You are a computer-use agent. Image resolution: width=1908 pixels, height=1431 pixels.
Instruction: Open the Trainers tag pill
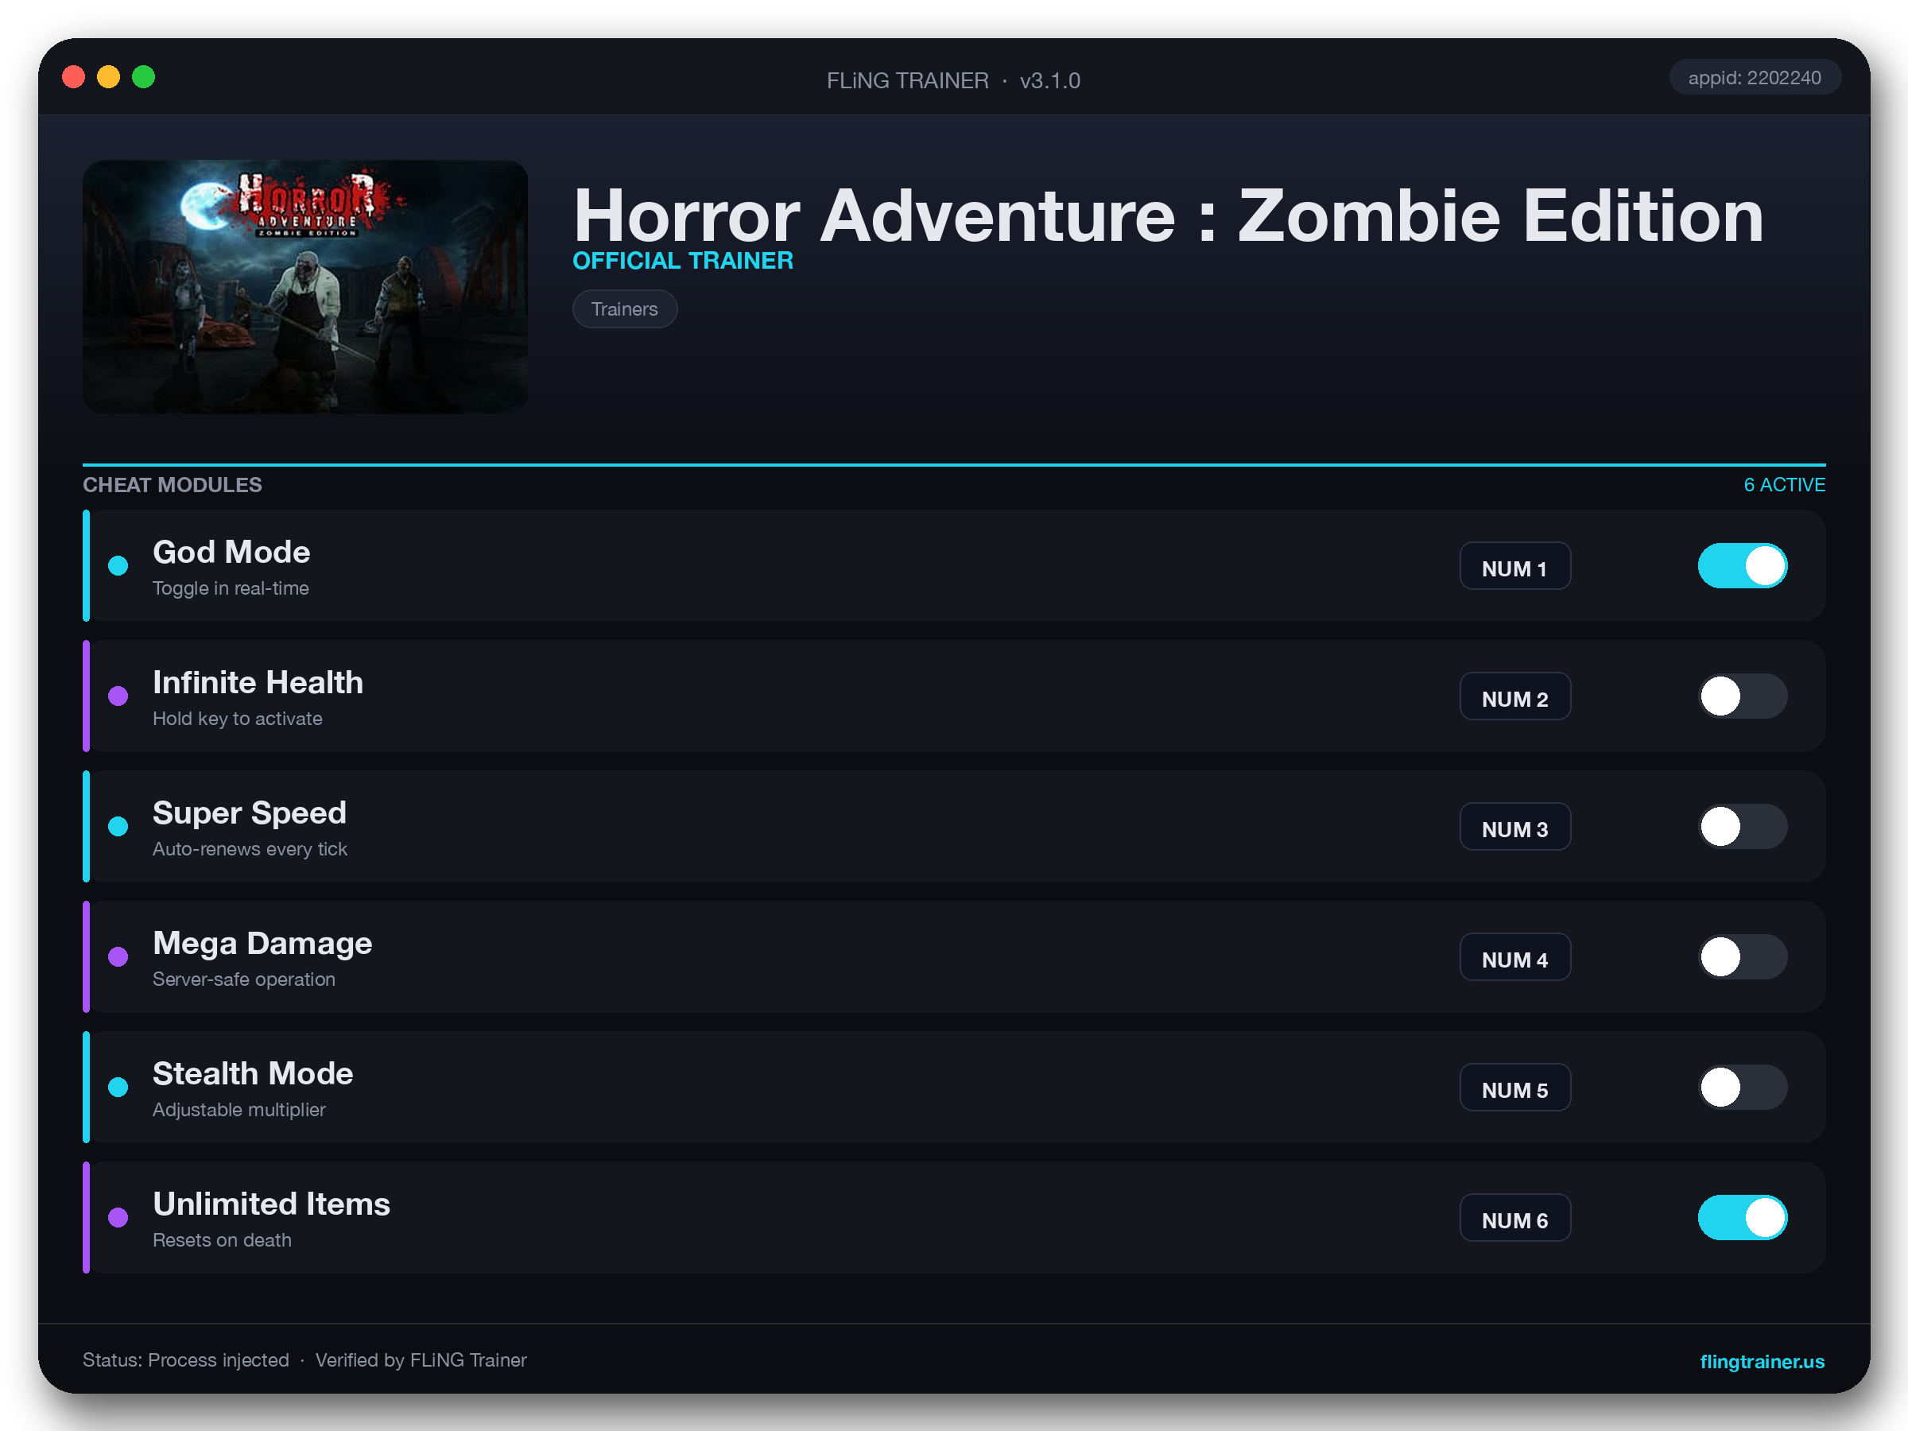pyautogui.click(x=625, y=308)
